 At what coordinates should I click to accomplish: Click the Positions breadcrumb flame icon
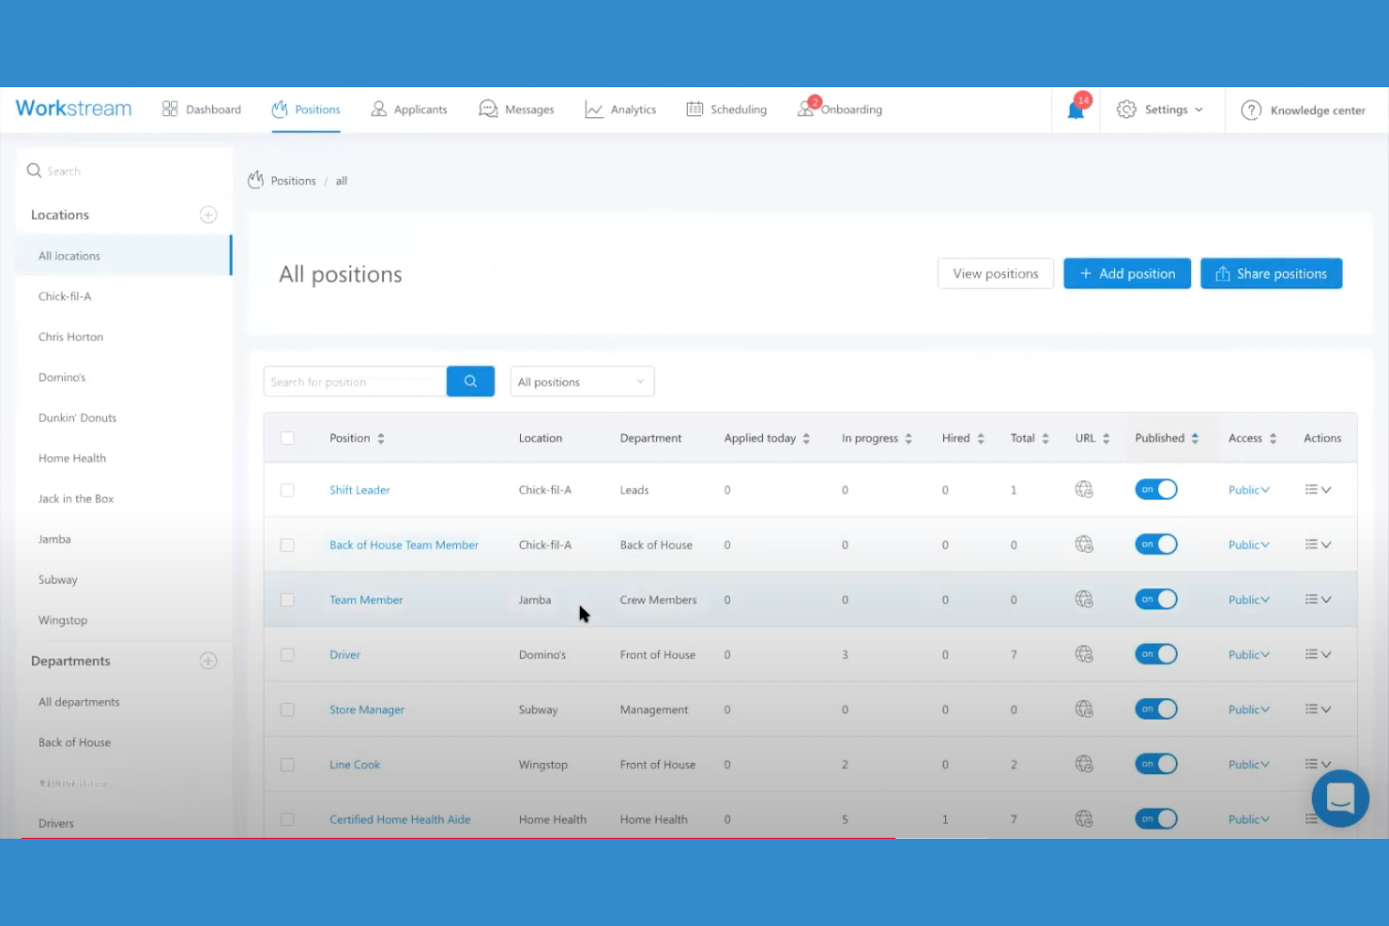255,180
